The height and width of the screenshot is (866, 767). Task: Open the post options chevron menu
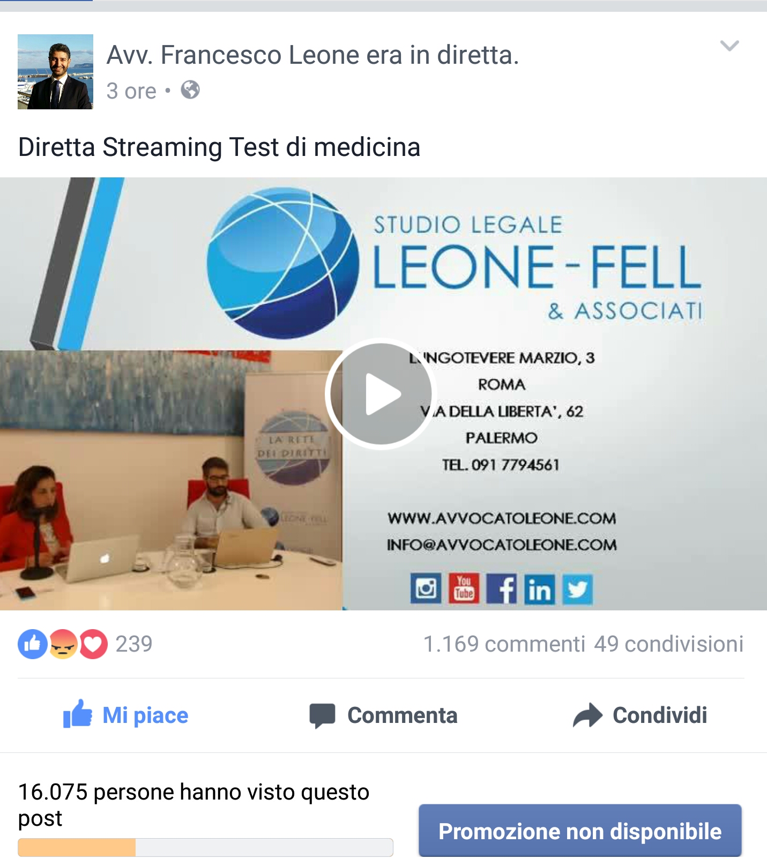729,46
